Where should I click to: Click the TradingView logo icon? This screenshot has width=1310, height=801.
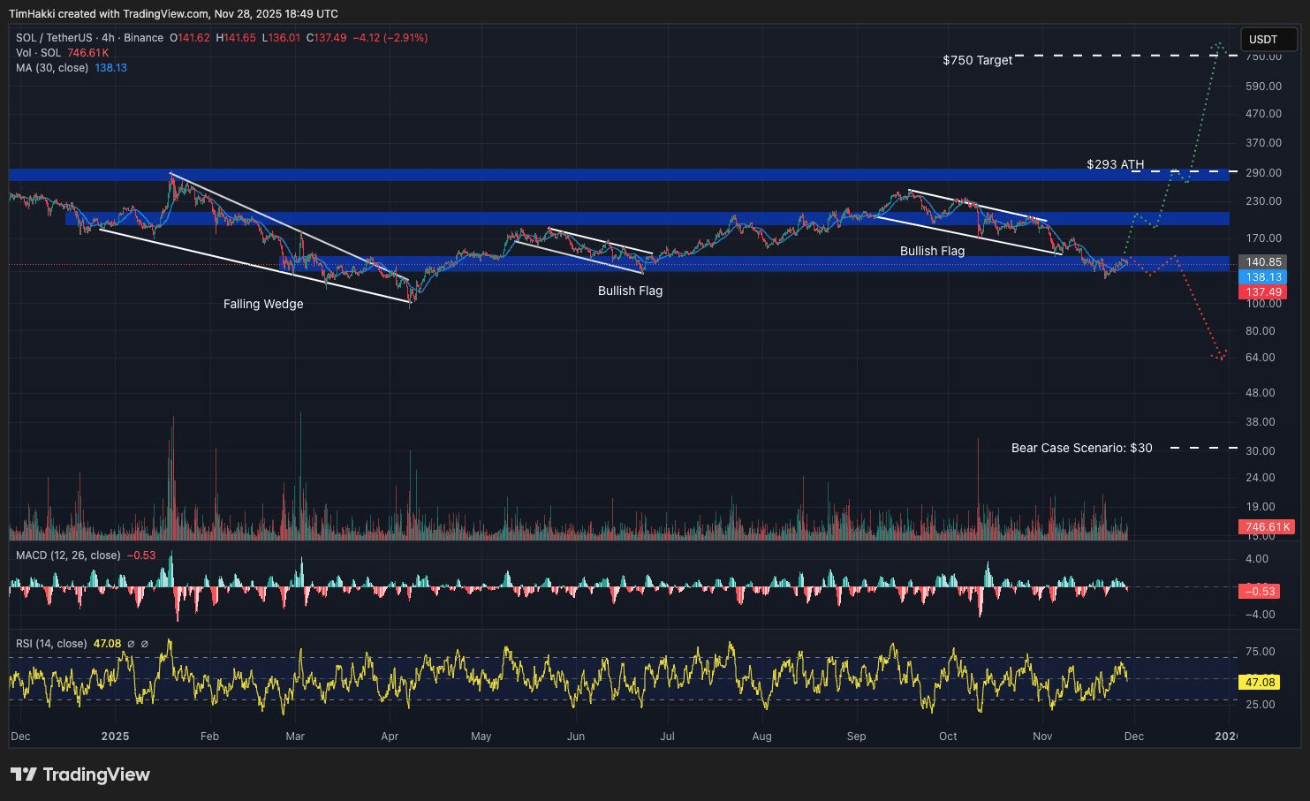click(x=23, y=775)
